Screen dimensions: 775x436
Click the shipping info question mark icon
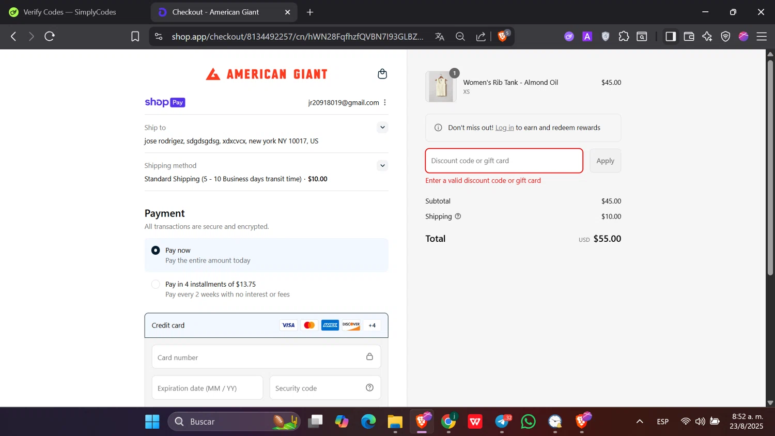point(458,216)
